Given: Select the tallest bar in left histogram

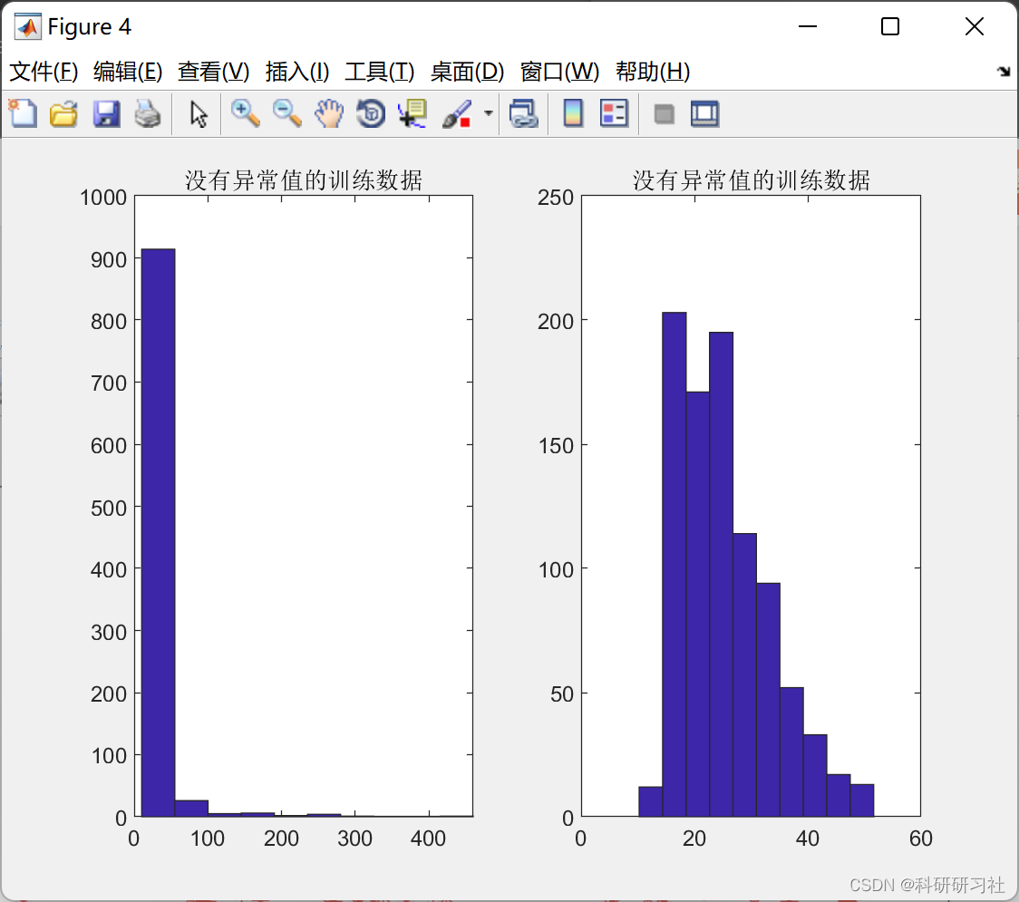Looking at the screenshot, I should click(158, 532).
